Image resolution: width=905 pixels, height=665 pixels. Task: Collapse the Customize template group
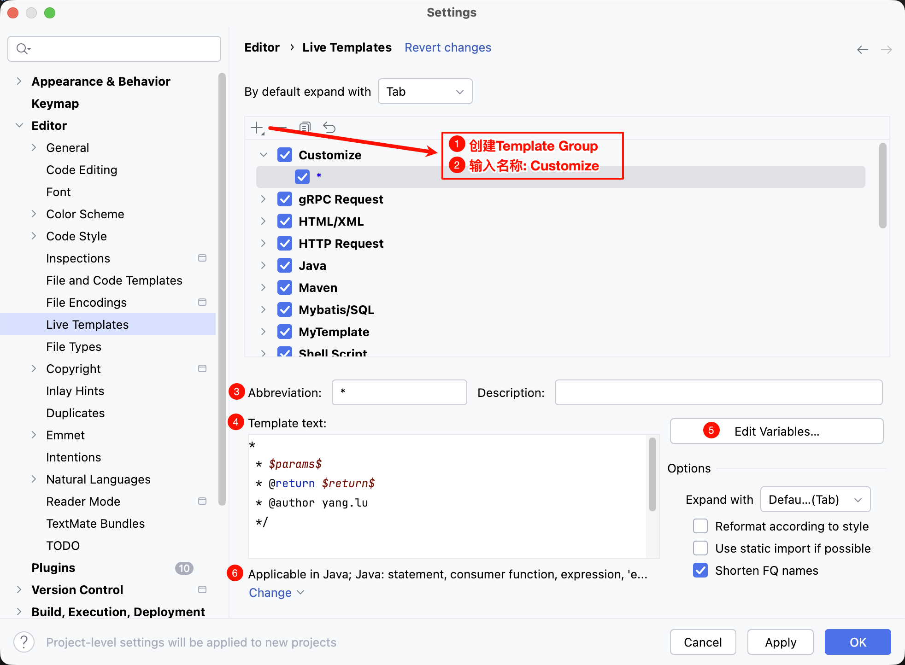point(263,155)
